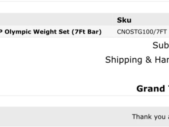Viewport: 169px width, 127px height.
Task: Click the partially visible Subtotal label
Action: click(x=161, y=45)
